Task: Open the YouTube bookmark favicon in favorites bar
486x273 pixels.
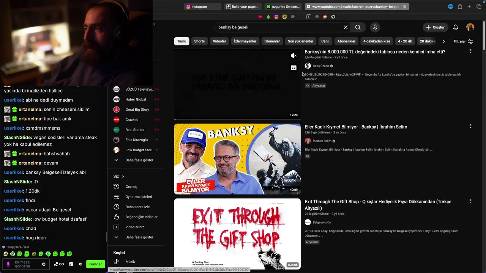Action: tap(260, 17)
